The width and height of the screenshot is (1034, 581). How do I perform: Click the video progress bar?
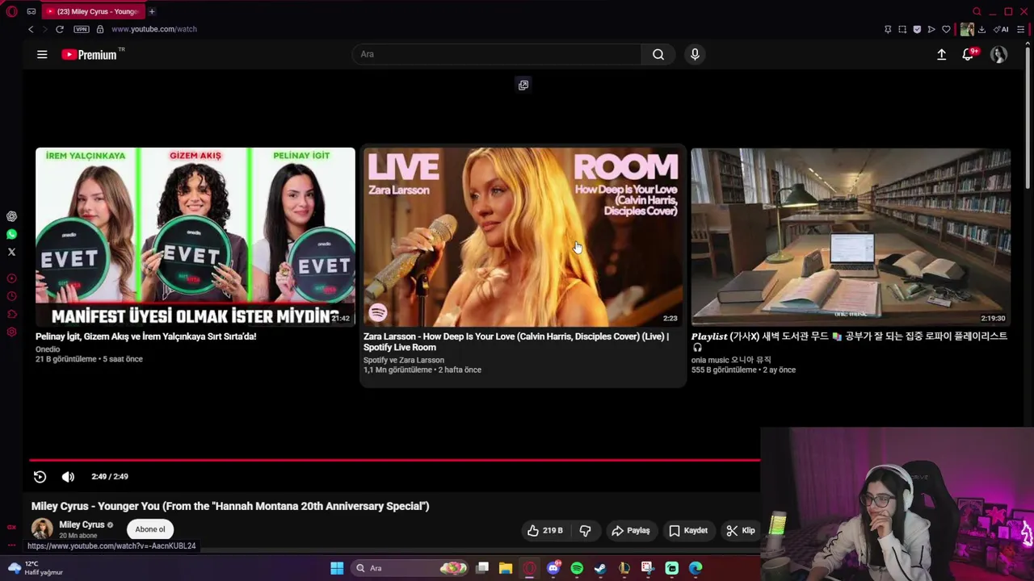(x=394, y=460)
